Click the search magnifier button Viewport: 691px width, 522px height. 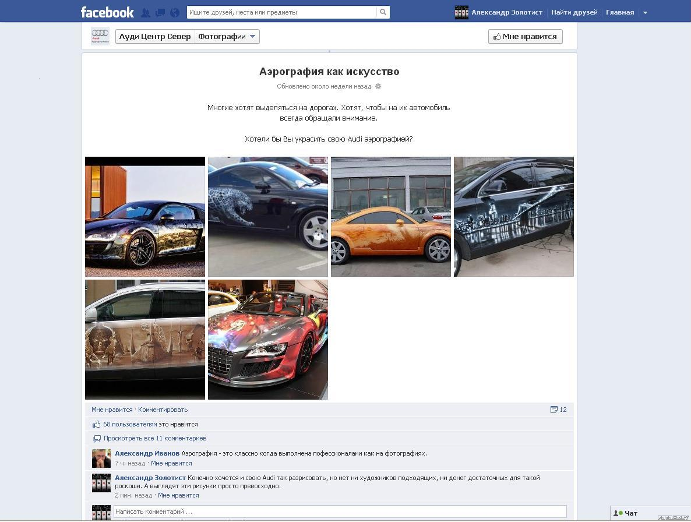pyautogui.click(x=383, y=12)
